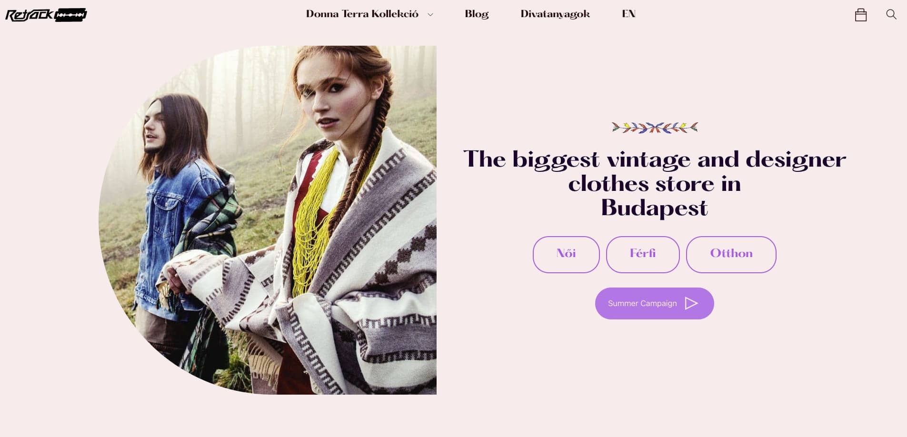
Task: Click the hero photo of two models
Action: tap(268, 220)
